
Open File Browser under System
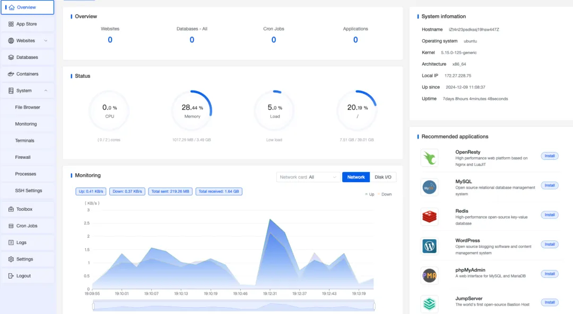(28, 107)
